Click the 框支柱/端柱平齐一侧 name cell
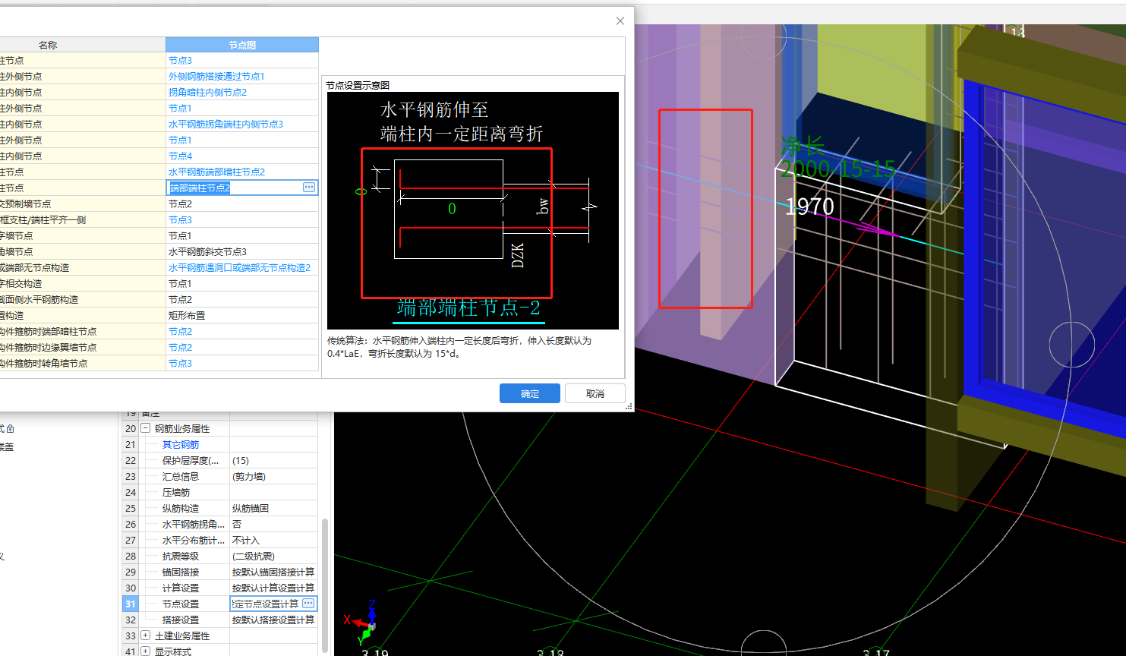 tap(83, 220)
